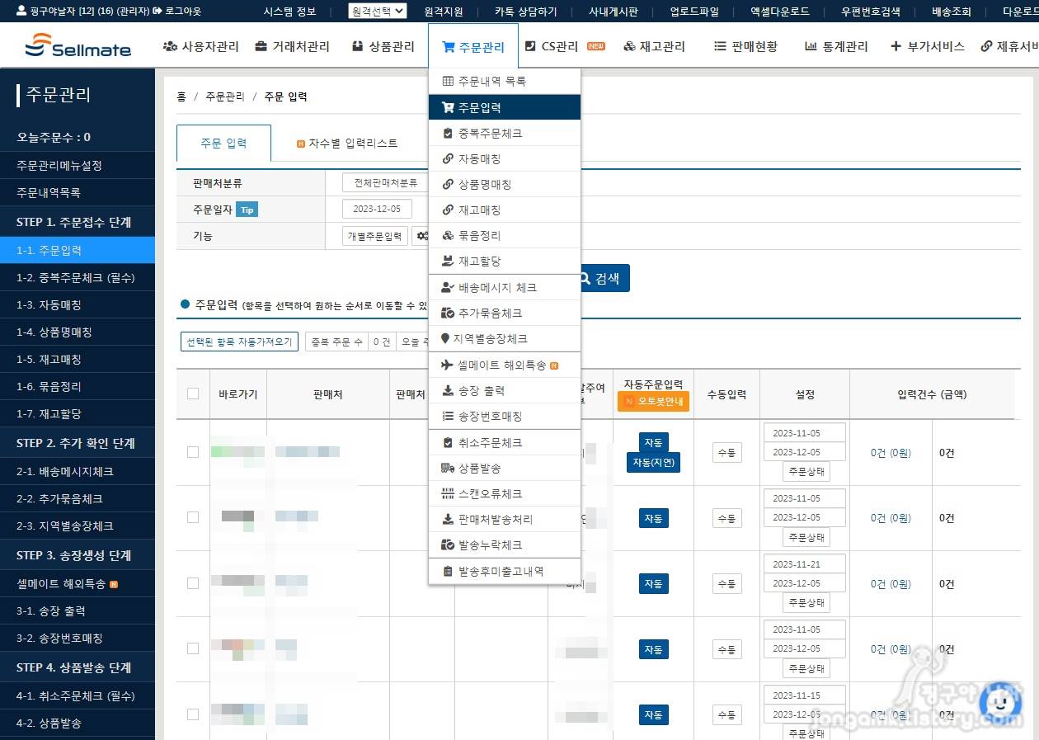Click 엑셀다운로드 in top bar

(x=780, y=12)
